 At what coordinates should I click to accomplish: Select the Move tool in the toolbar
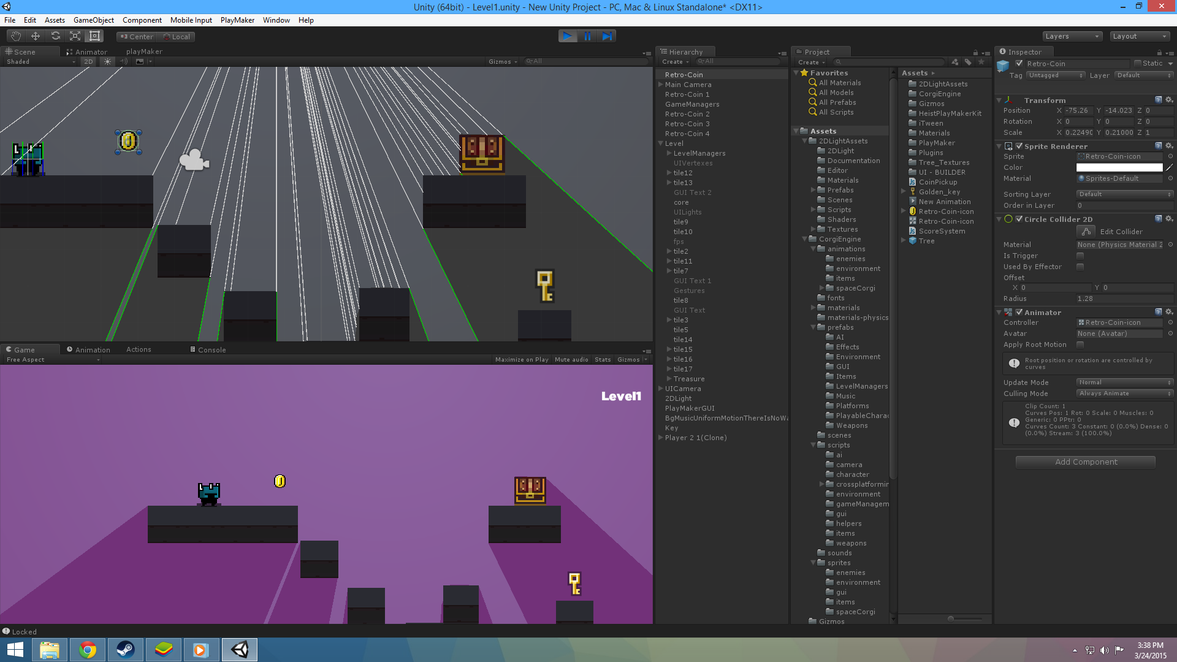36,36
